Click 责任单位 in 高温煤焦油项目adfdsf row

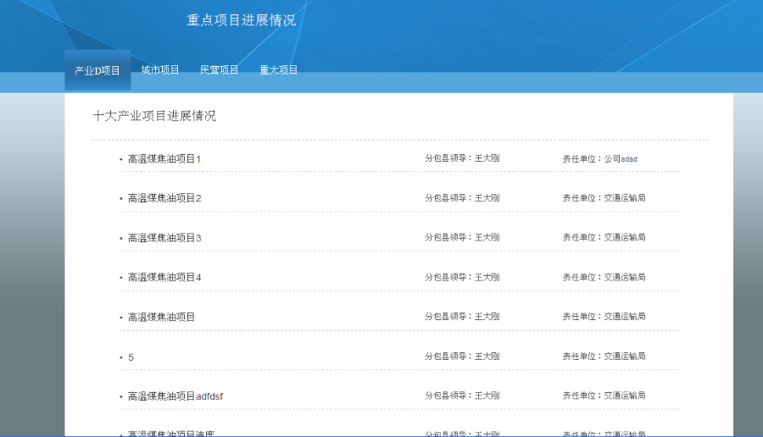[604, 396]
